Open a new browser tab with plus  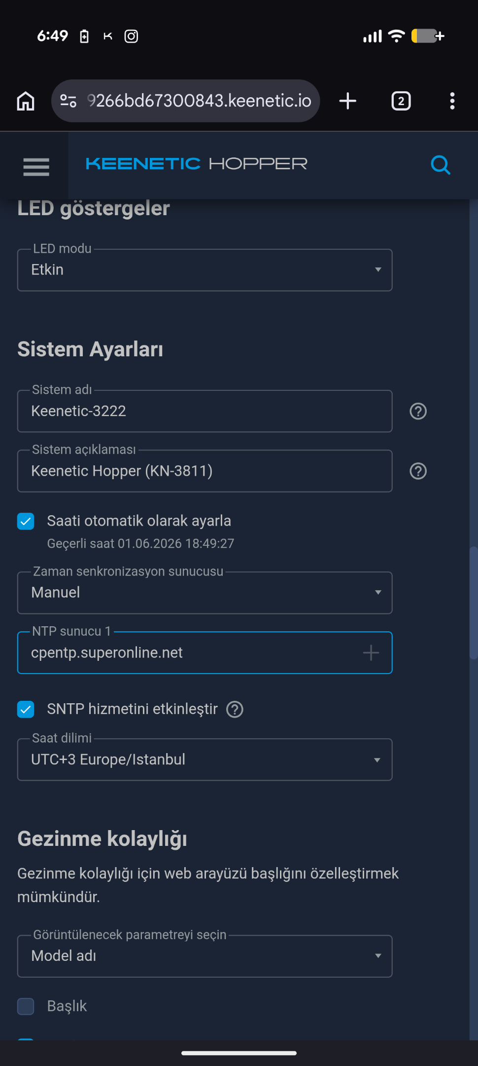(348, 101)
